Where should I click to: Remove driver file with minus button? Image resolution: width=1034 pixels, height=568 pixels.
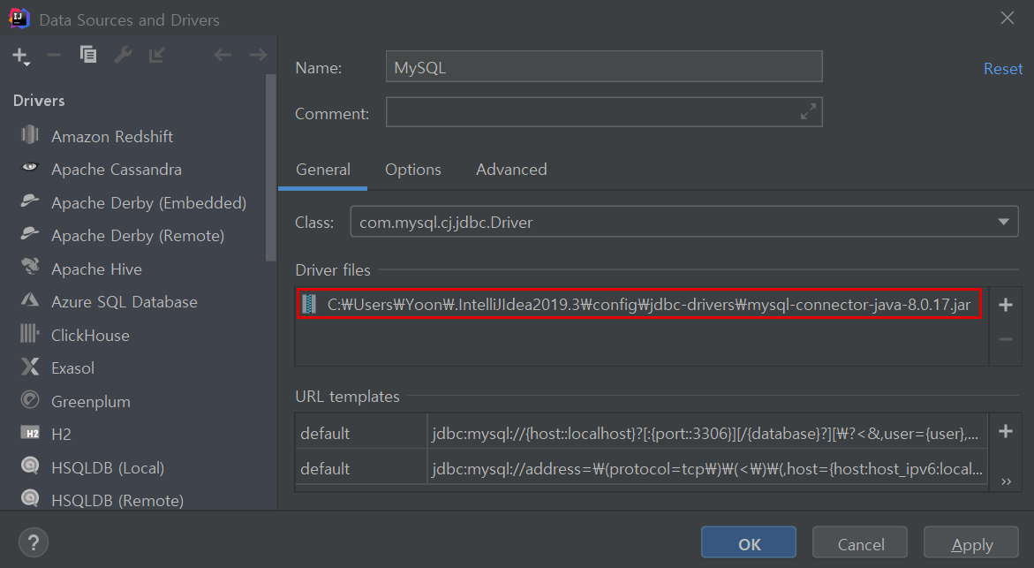click(x=1005, y=339)
